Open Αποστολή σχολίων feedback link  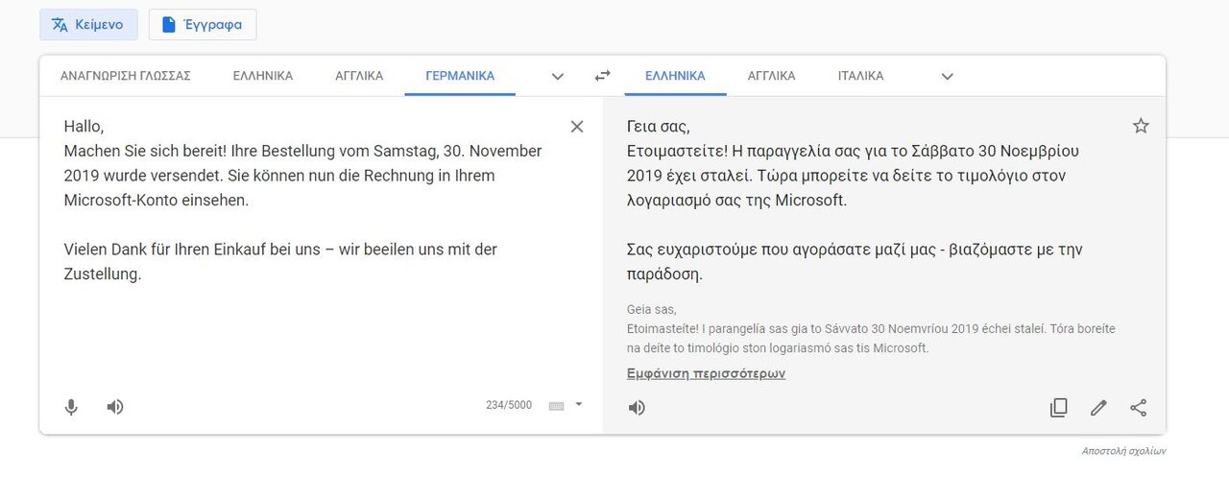click(1123, 450)
